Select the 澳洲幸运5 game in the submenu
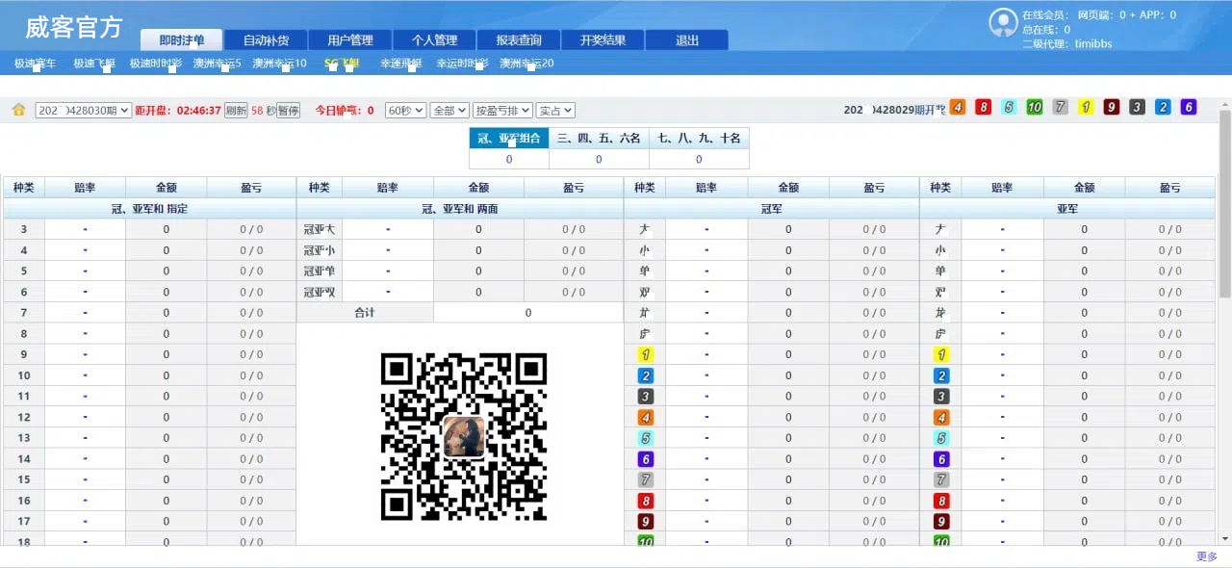Viewport: 1232px width, 568px height. [217, 64]
